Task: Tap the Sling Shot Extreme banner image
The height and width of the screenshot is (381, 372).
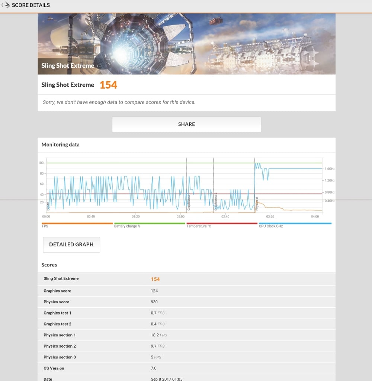Action: click(x=186, y=44)
